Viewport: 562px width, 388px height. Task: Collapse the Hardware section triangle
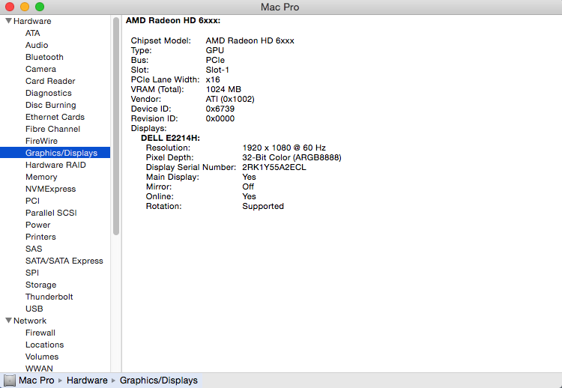click(8, 21)
